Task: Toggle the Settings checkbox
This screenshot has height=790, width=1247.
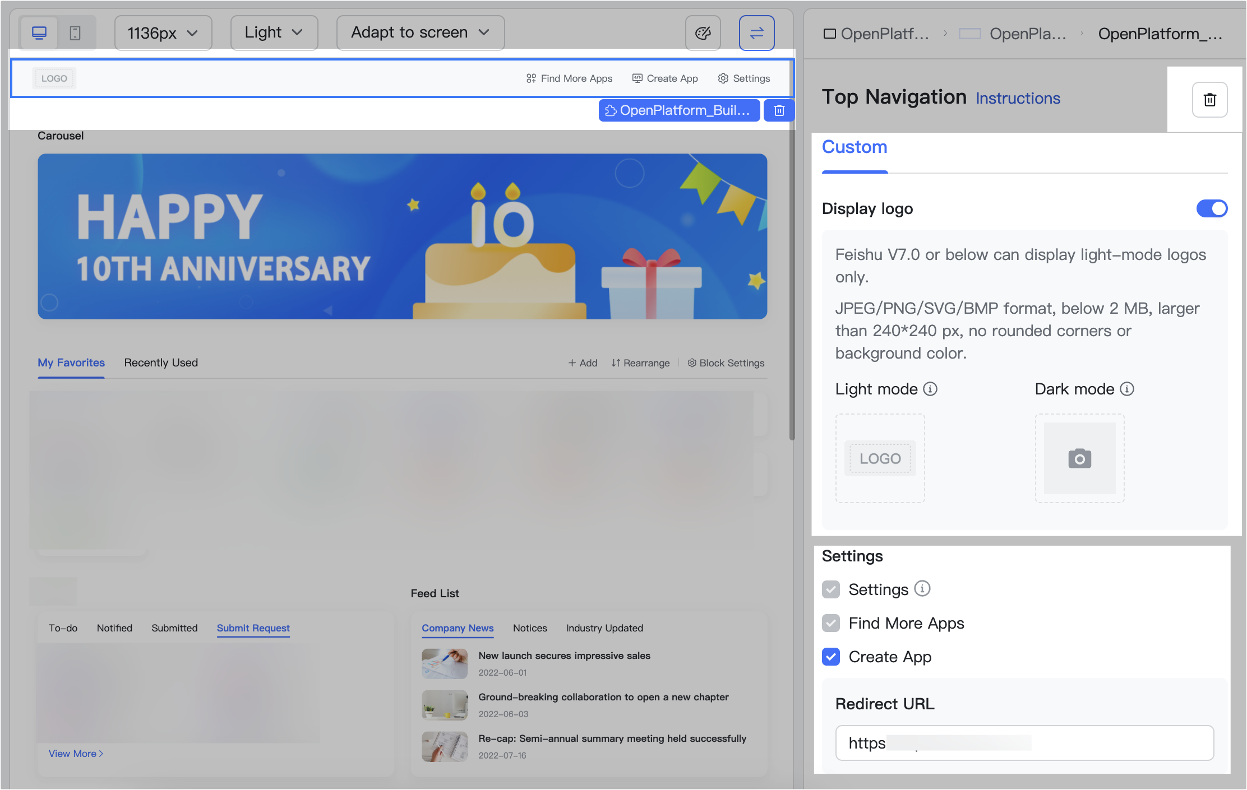Action: click(831, 589)
